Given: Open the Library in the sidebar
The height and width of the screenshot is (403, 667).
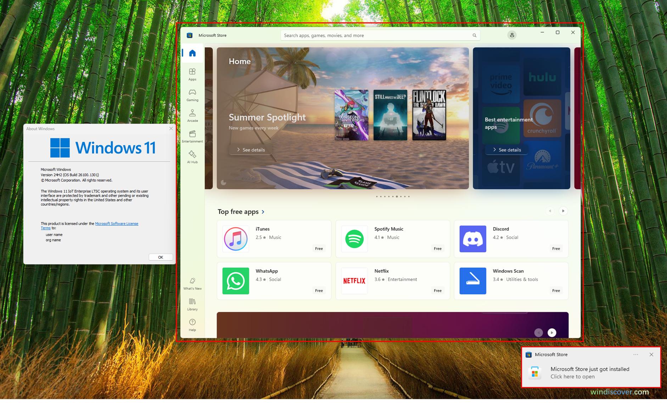Looking at the screenshot, I should [192, 304].
